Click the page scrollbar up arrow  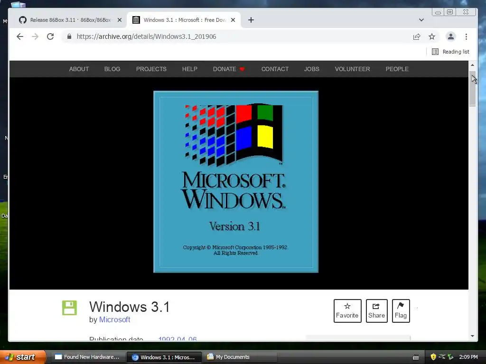pos(472,65)
